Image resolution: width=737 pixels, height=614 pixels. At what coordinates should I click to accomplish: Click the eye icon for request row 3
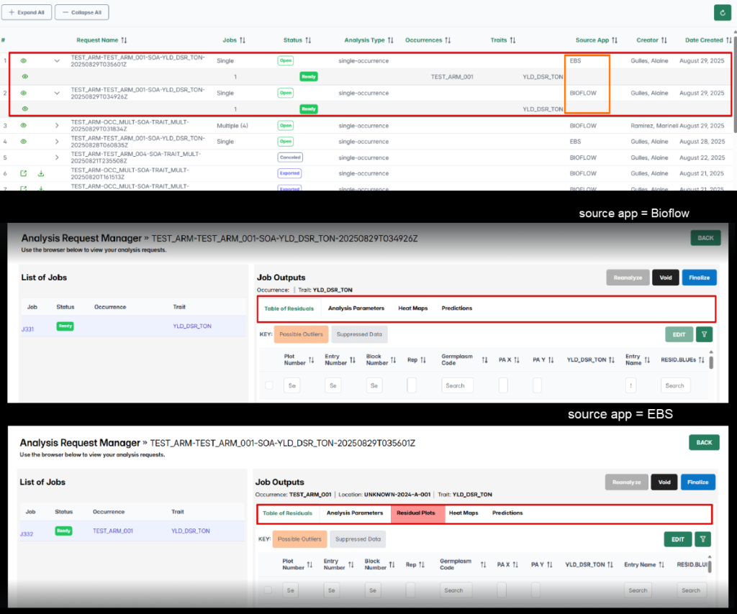pyautogui.click(x=24, y=125)
